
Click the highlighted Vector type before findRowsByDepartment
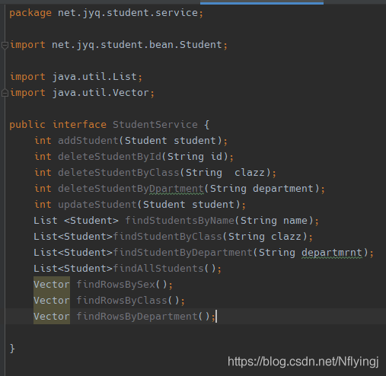click(x=52, y=317)
